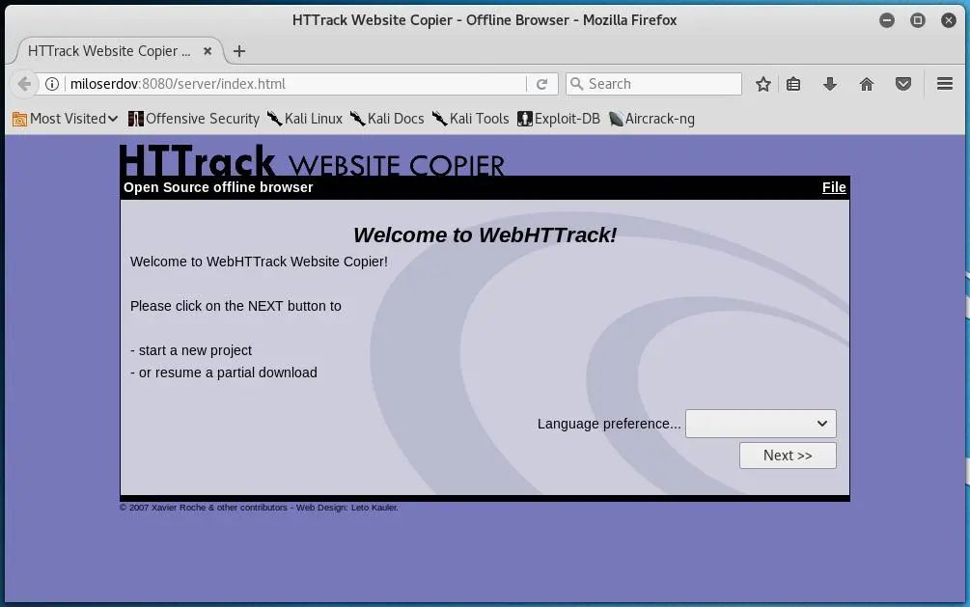Click the Xavier Roche copyright footer text
970x607 pixels.
click(x=259, y=508)
